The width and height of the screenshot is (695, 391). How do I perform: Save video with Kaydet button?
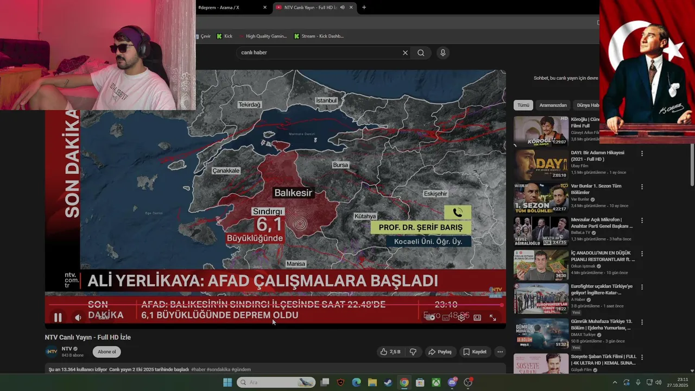[x=475, y=352]
